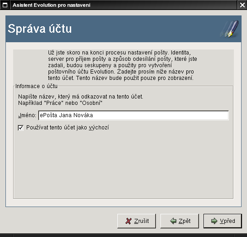
Task: Click the 'Informace o účtu' frame label
Action: coord(36,86)
